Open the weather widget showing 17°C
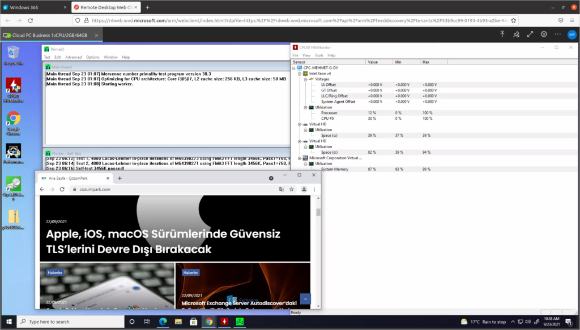 [x=483, y=322]
